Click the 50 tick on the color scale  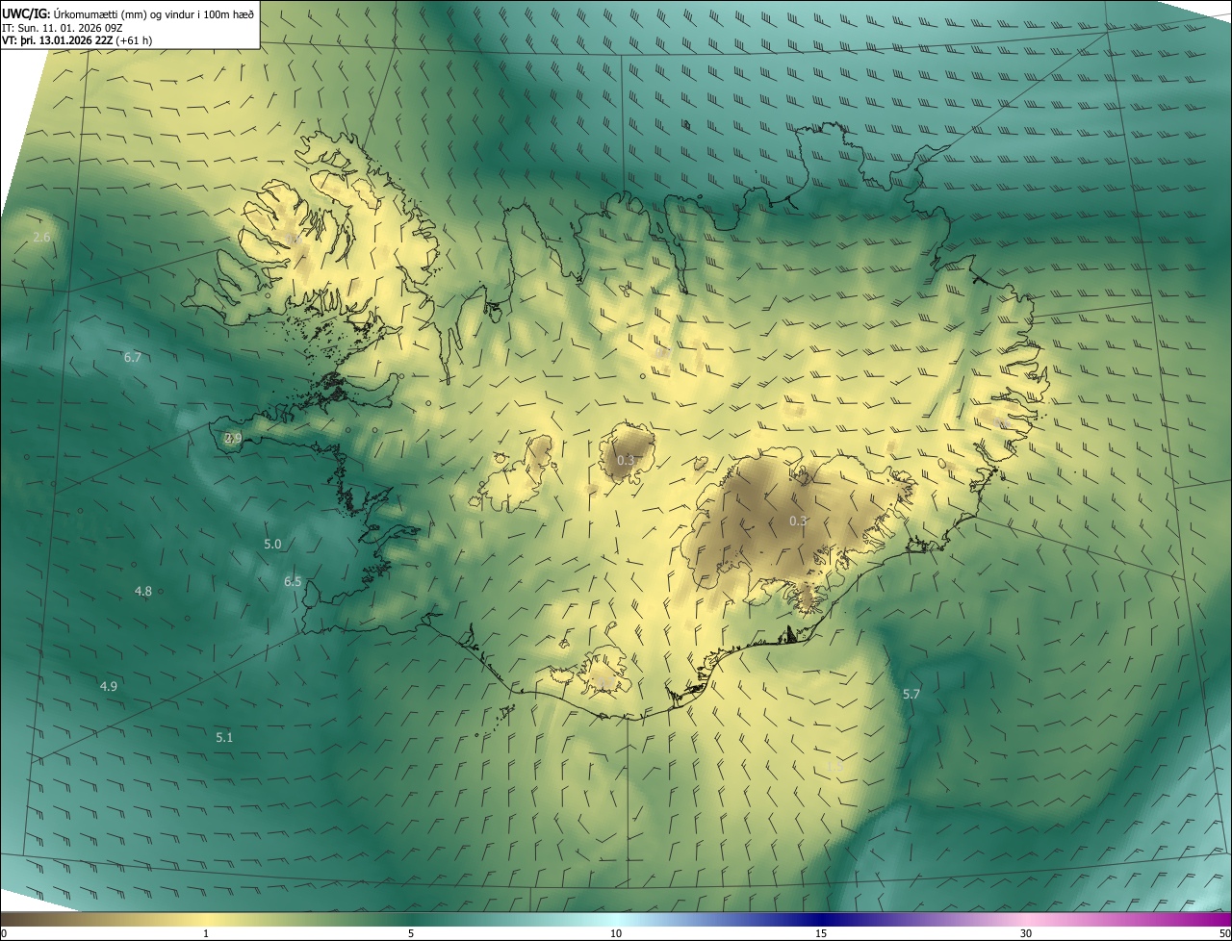(x=1224, y=933)
